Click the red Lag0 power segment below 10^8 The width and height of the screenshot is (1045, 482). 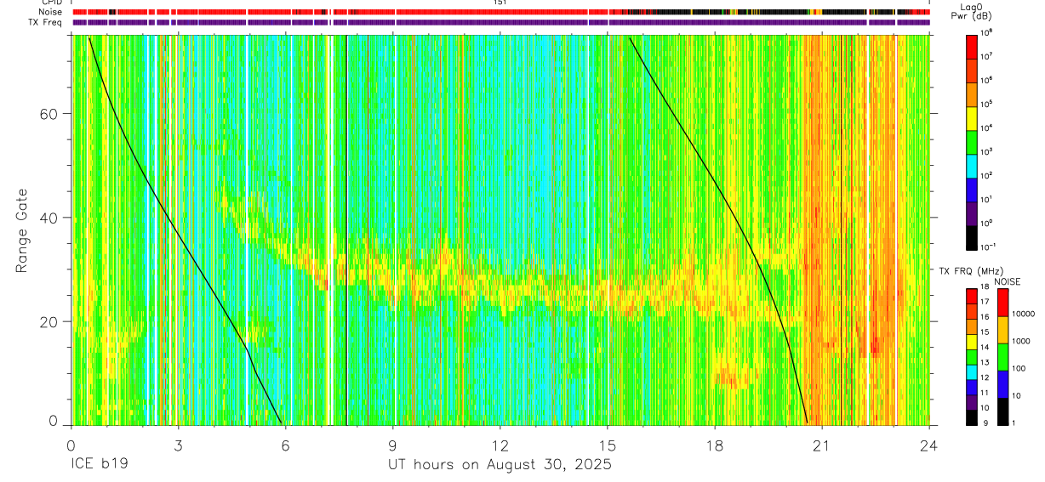tap(973, 46)
